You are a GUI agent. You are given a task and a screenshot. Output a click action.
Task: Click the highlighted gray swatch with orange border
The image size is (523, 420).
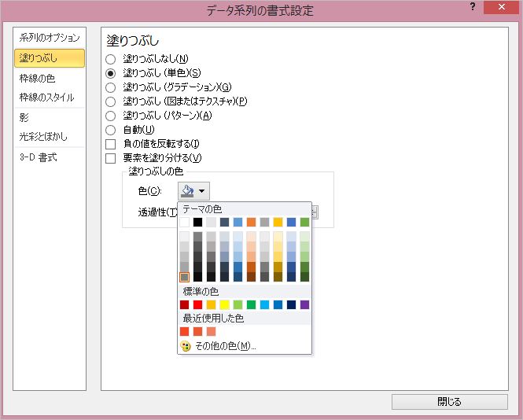pyautogui.click(x=185, y=277)
